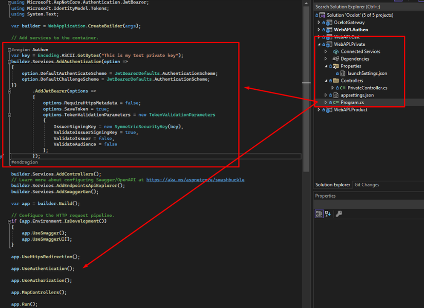This screenshot has height=308, width=424.
Task: Switch to the Solution Explorer tab
Action: pyautogui.click(x=333, y=185)
